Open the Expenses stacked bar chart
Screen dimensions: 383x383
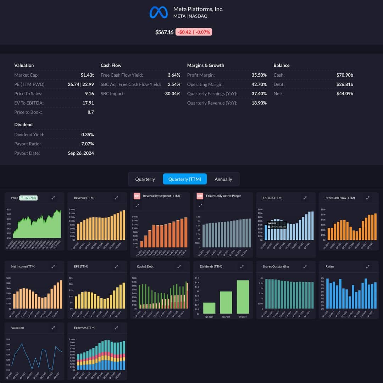[101, 355]
